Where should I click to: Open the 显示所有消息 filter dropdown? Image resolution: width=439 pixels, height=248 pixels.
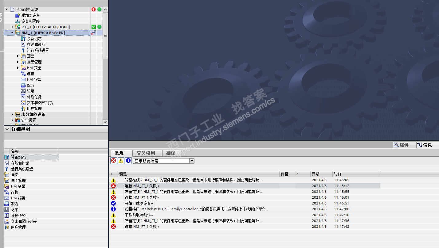pos(192,161)
